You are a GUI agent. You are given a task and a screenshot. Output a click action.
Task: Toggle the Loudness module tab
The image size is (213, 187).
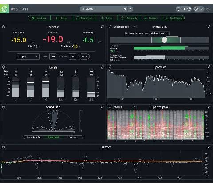coord(39,18)
